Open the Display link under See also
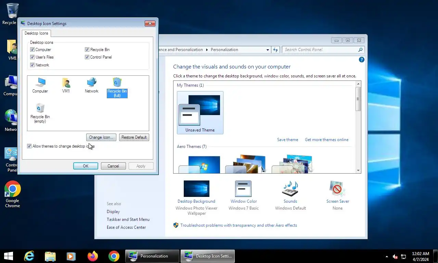 point(113,212)
